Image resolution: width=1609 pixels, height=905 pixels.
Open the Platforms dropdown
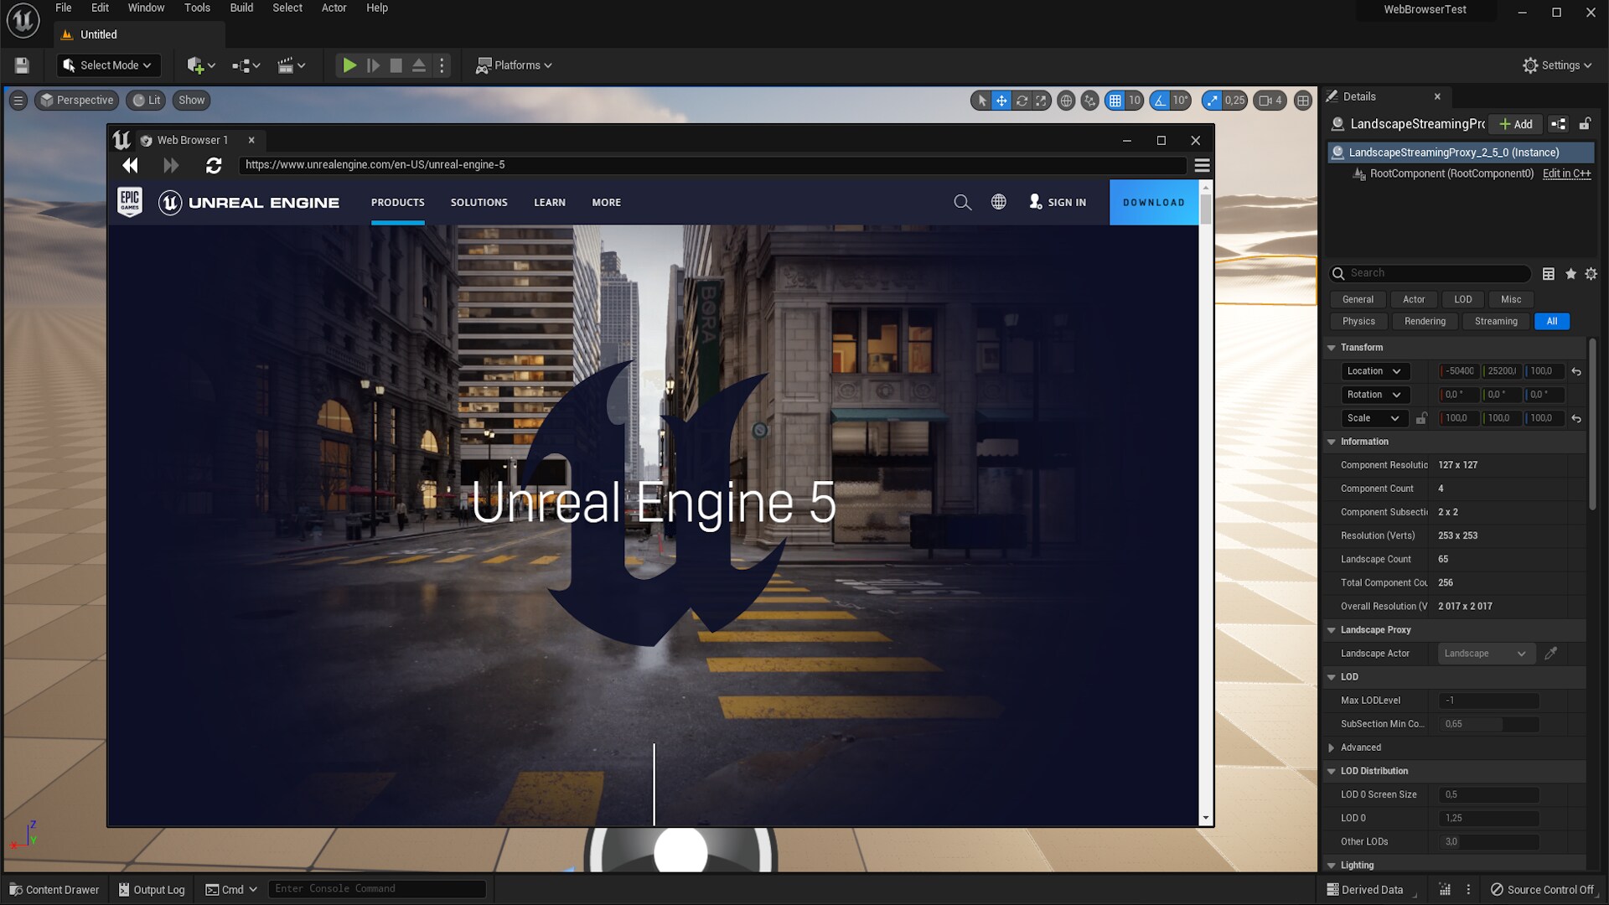pyautogui.click(x=514, y=65)
